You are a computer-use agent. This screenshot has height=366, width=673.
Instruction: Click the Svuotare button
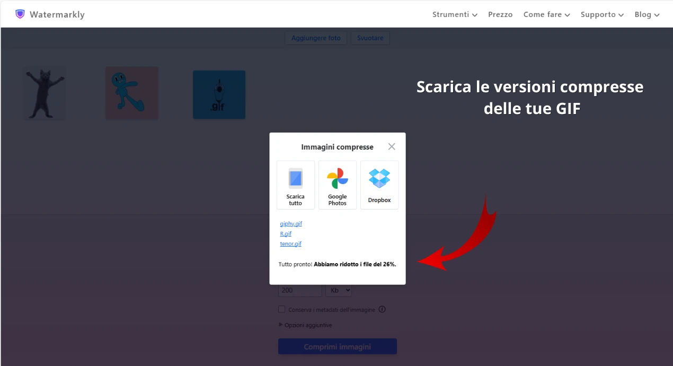coord(370,38)
